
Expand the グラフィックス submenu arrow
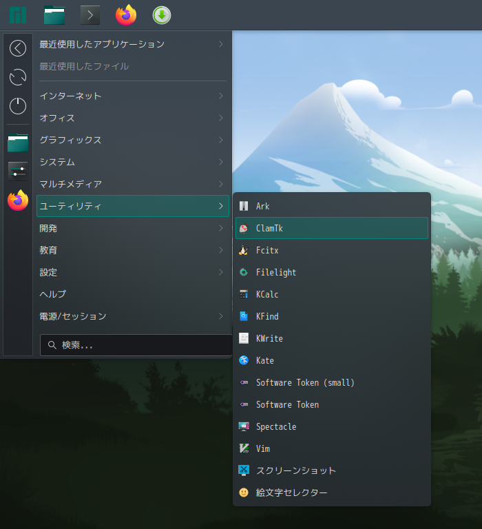point(221,140)
